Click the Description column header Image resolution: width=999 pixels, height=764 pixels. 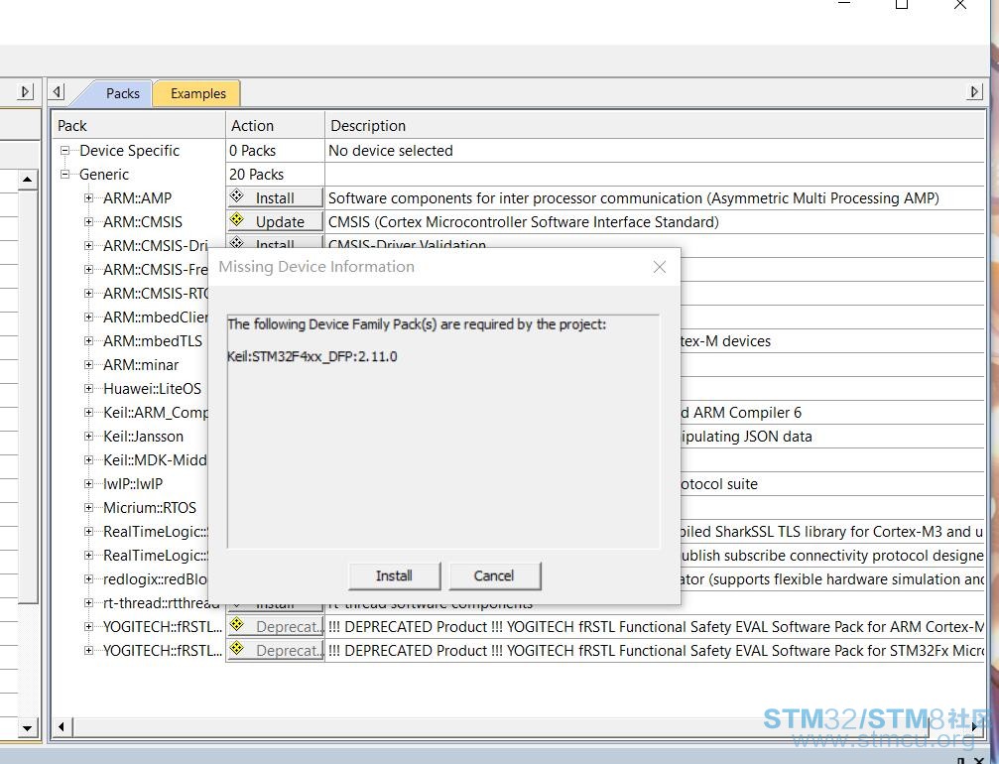(x=655, y=126)
